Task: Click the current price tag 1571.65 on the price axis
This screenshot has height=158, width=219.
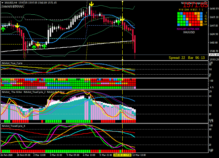Action: [214, 55]
